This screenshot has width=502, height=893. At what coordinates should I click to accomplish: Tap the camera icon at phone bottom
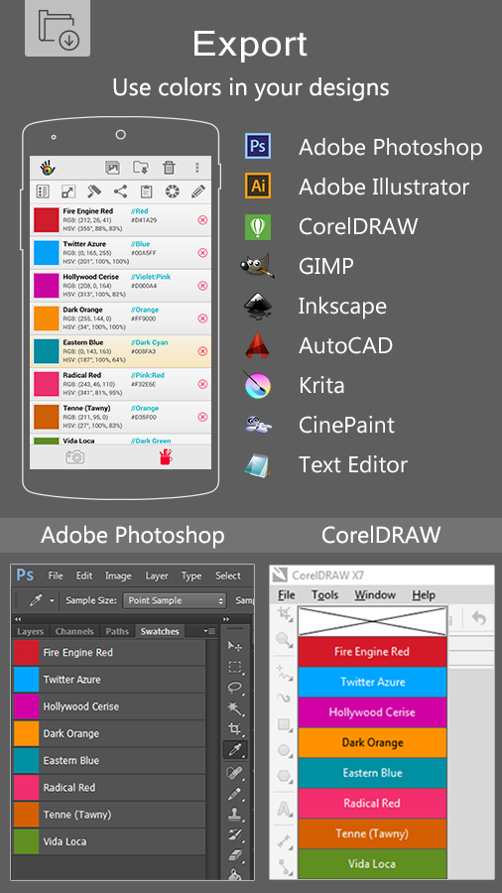point(75,456)
